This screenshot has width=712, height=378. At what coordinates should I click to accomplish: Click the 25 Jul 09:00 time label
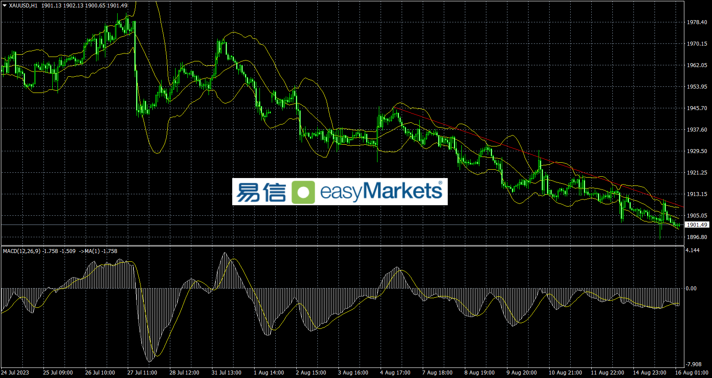tap(58, 373)
